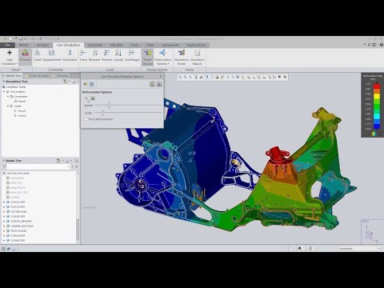Open the File menu button
384x288 pixels.
pyautogui.click(x=7, y=45)
